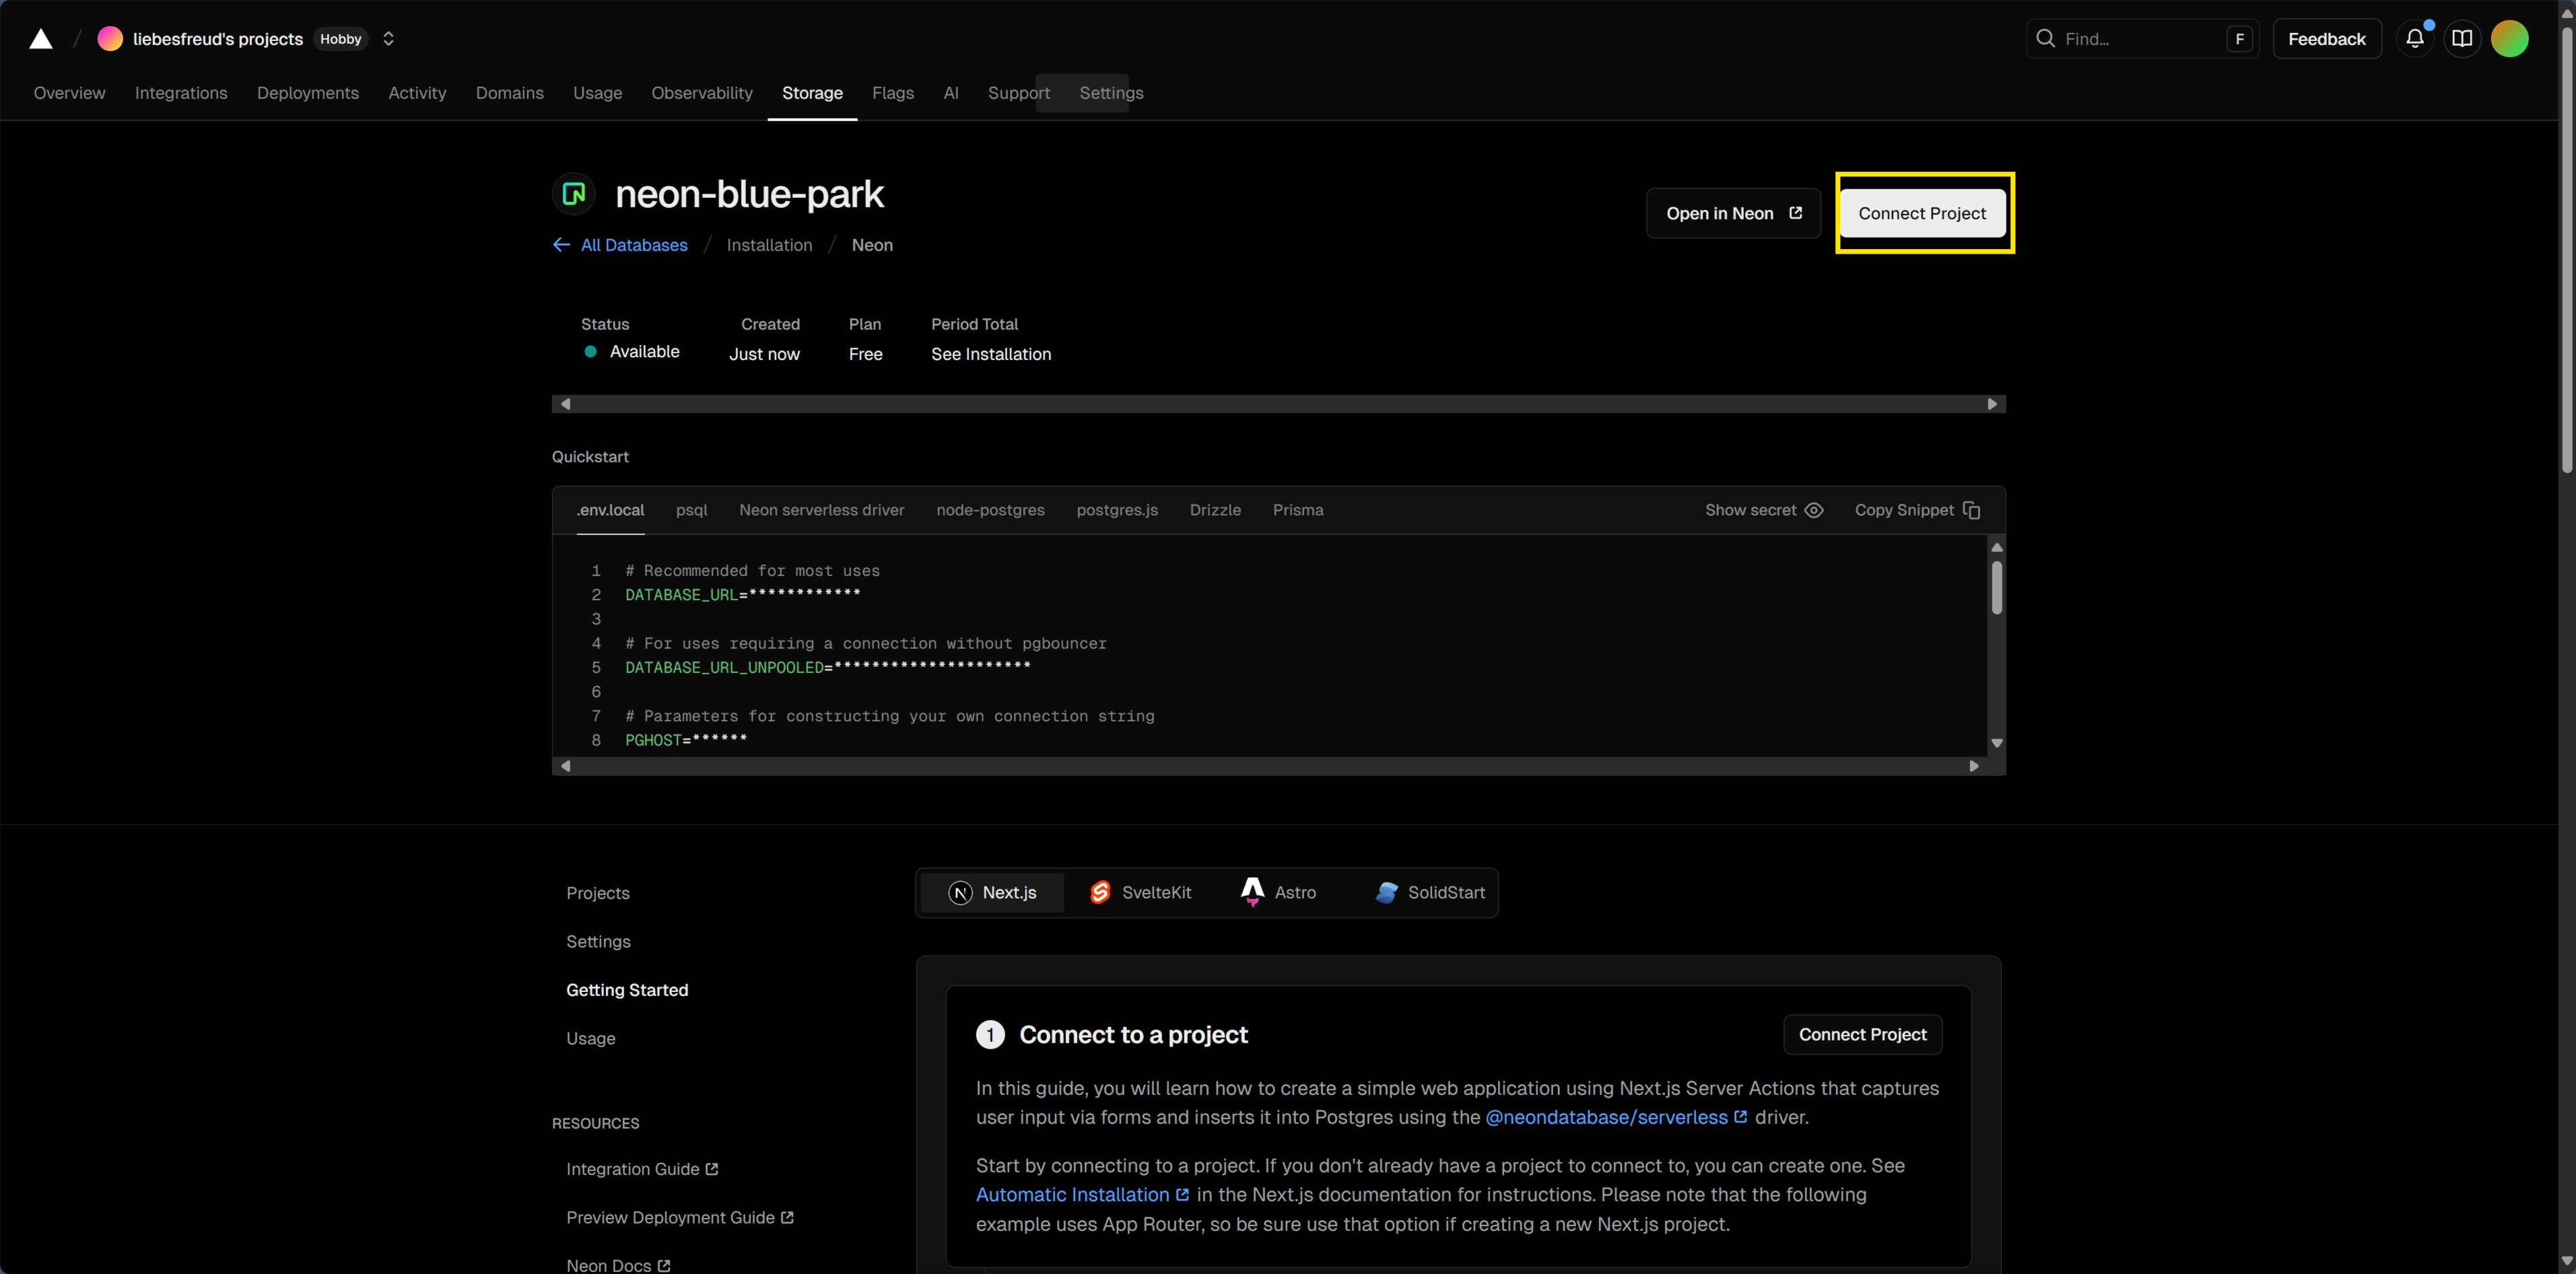Select the SvelteKit framework icon
Viewport: 2576px width, 1274px height.
pos(1100,892)
